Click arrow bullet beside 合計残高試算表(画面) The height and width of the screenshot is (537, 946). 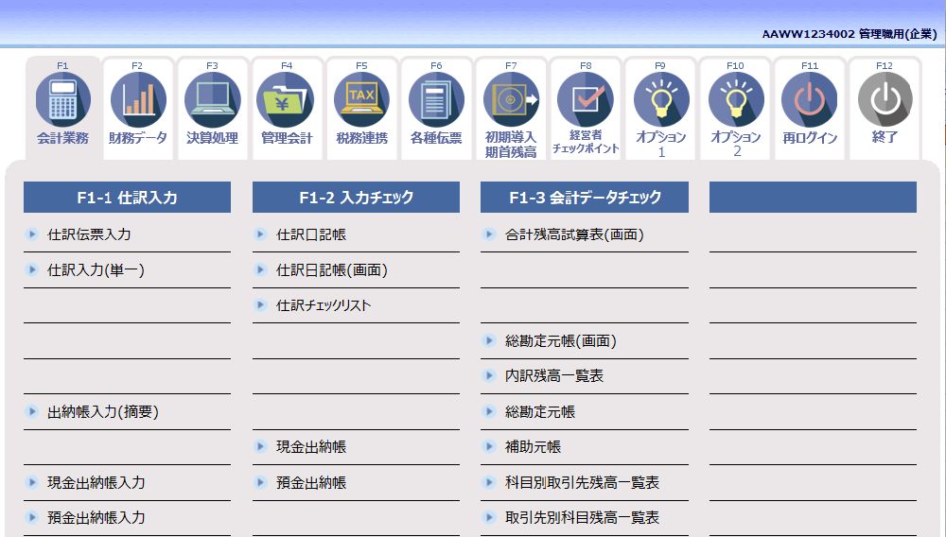(x=489, y=234)
